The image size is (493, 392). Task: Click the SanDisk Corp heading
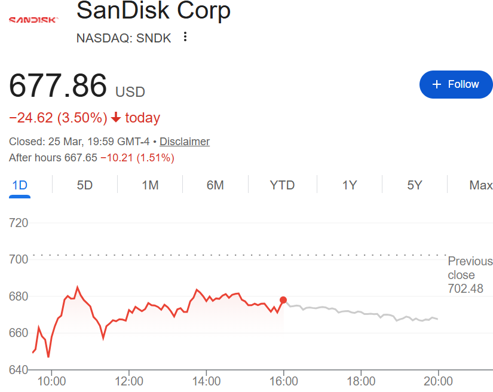pos(154,10)
